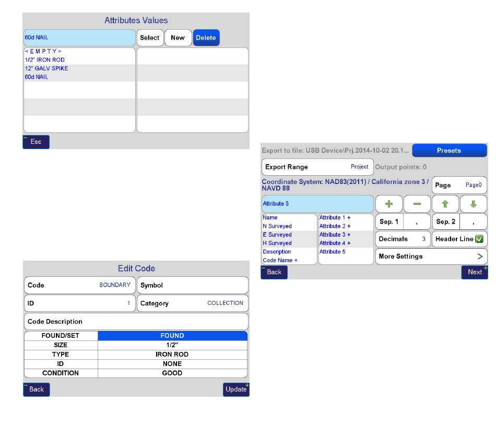This screenshot has height=440, width=496.
Task: Click the green minus remove-field icon
Action: [x=417, y=204]
